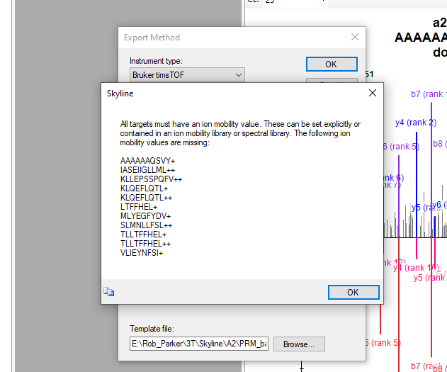Select the purple b7 (rank 1) peak label
This screenshot has height=372, width=447.
coord(429,94)
